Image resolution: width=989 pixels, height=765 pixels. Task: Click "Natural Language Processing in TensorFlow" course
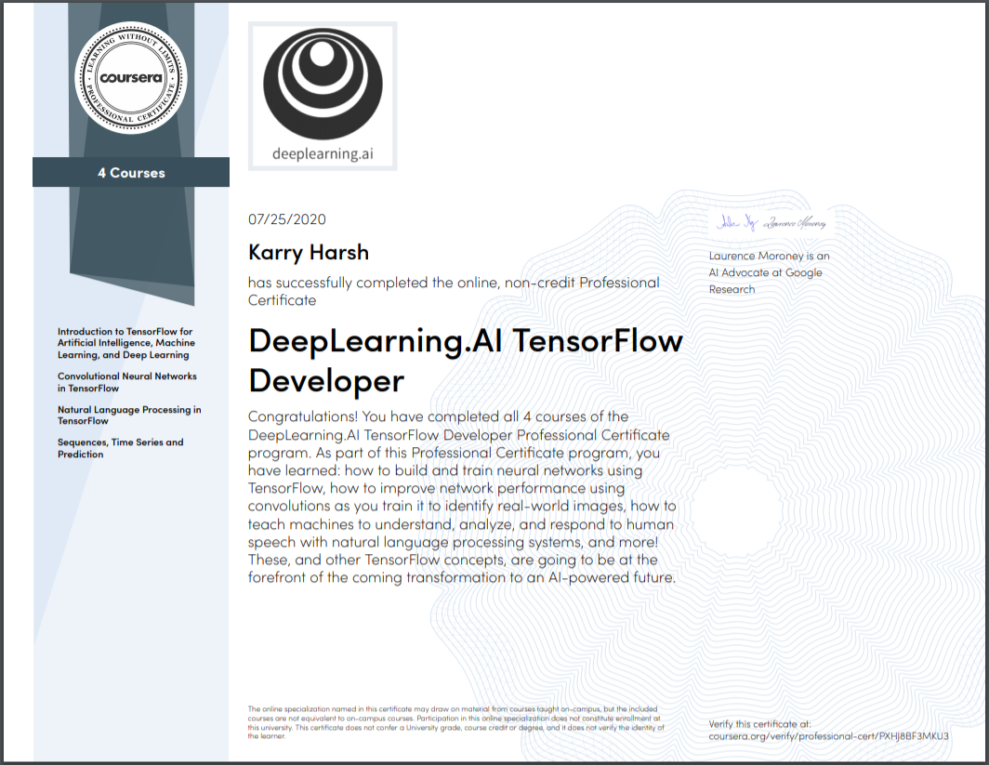tap(129, 415)
